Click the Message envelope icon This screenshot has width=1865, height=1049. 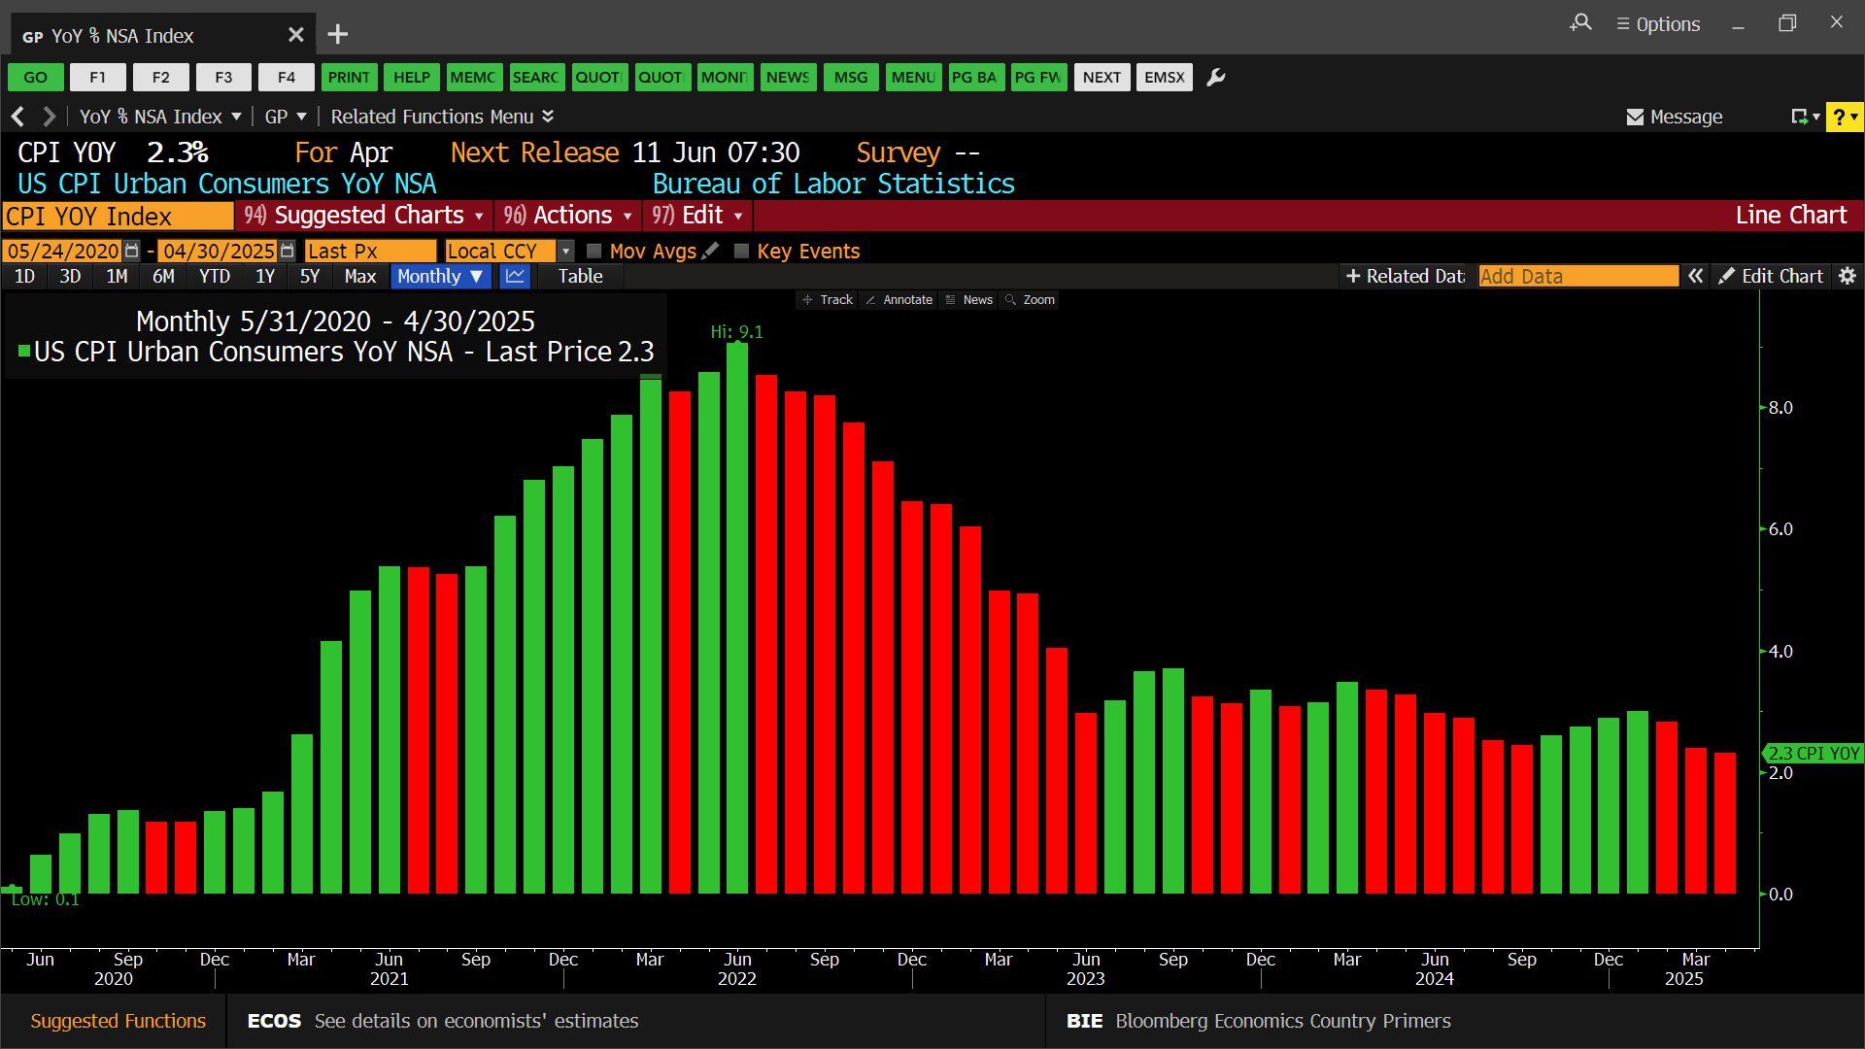[1635, 118]
